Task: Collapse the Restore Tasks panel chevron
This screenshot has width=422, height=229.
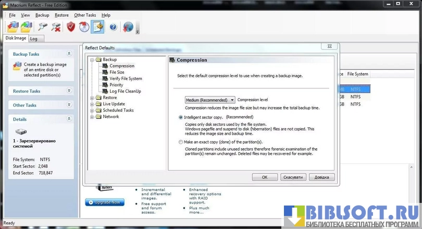Action: click(x=69, y=91)
